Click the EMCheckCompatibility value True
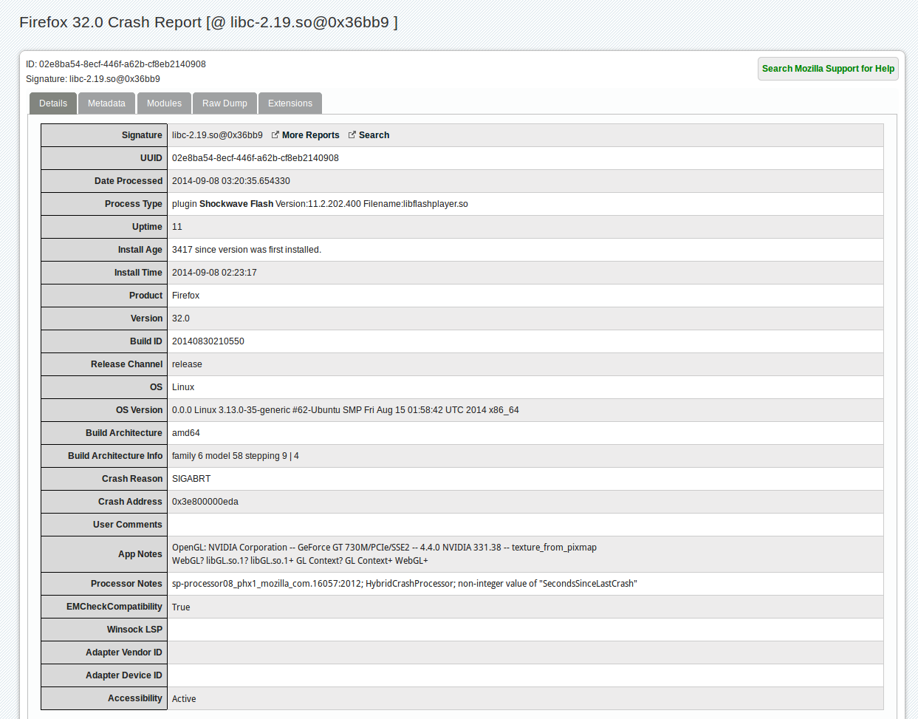Screen dimensions: 918x719 tap(181, 607)
